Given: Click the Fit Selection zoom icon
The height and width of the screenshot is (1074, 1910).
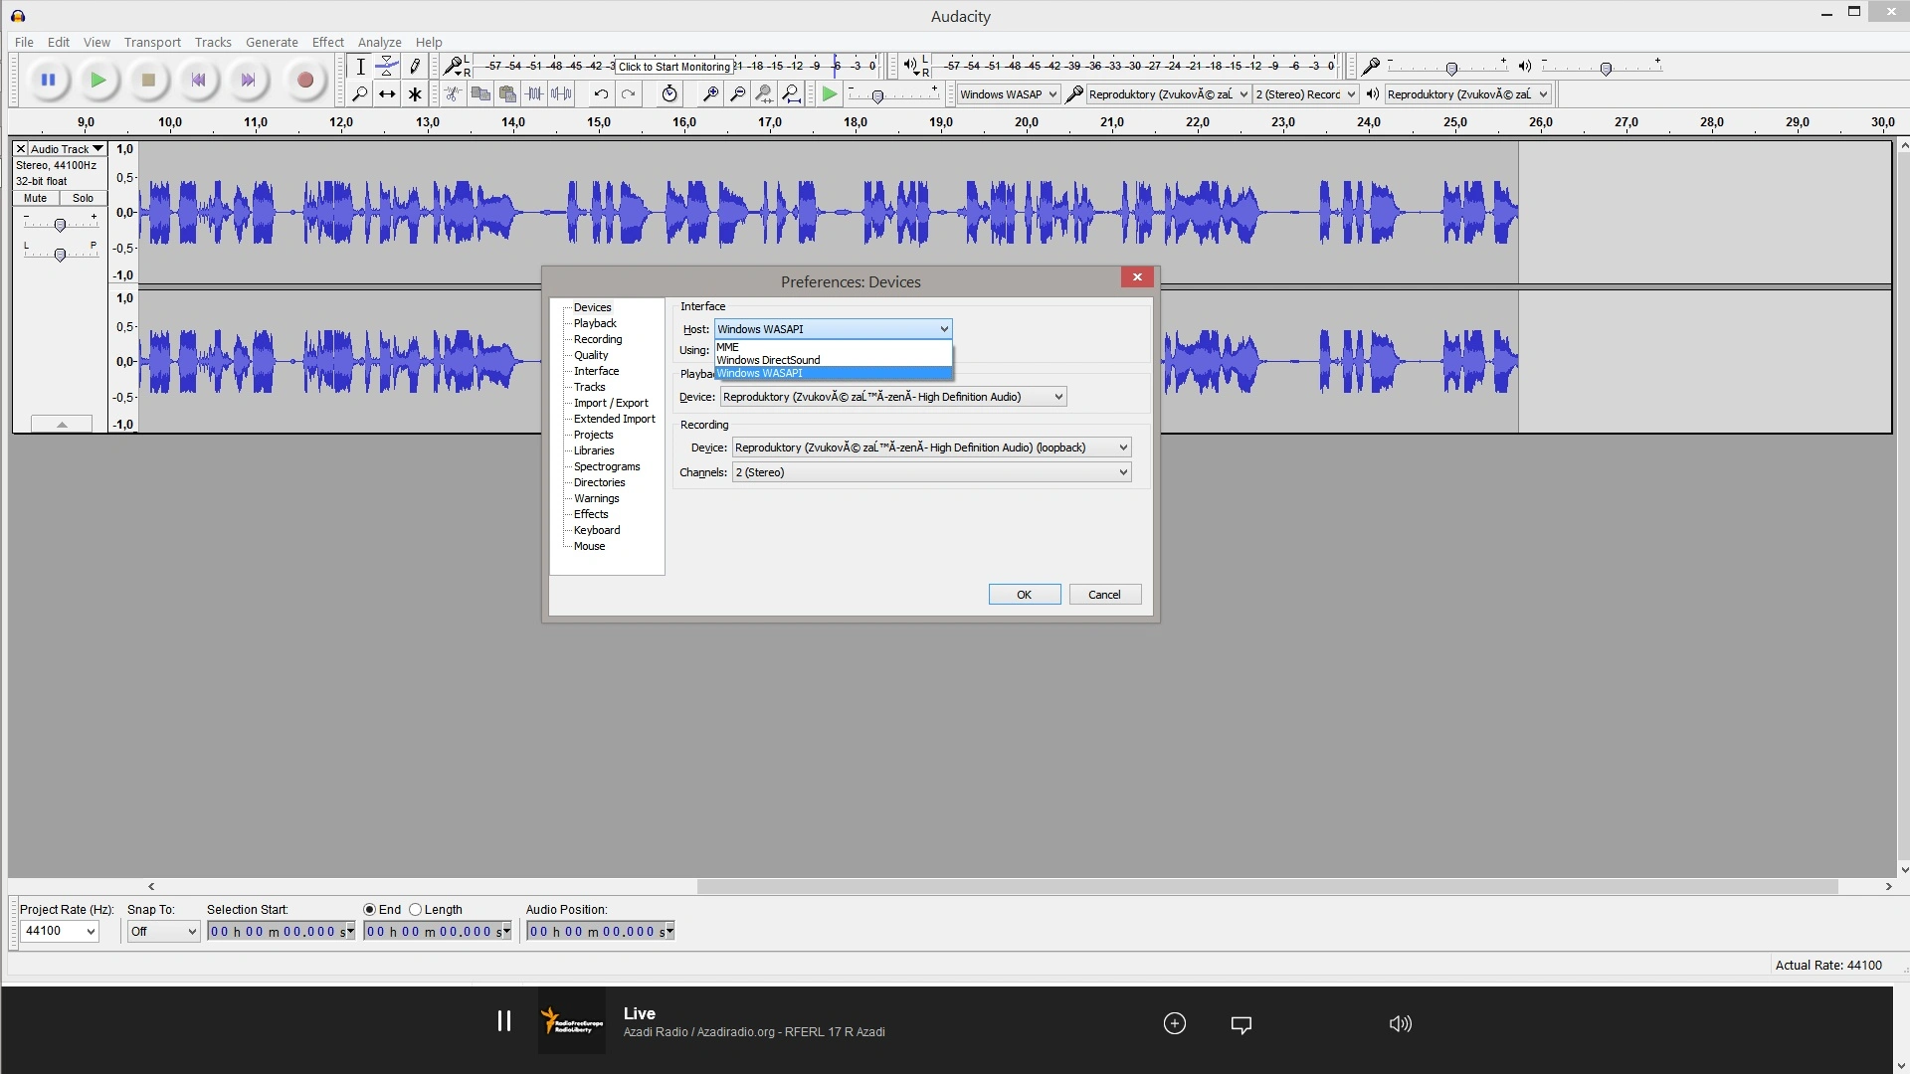Looking at the screenshot, I should coord(764,93).
